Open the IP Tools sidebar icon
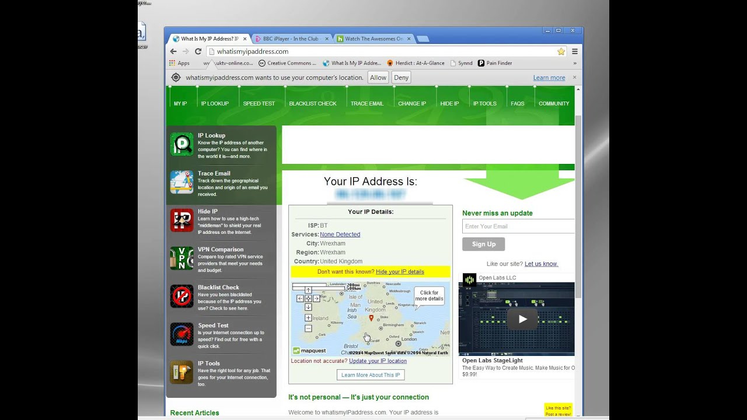 click(x=181, y=372)
